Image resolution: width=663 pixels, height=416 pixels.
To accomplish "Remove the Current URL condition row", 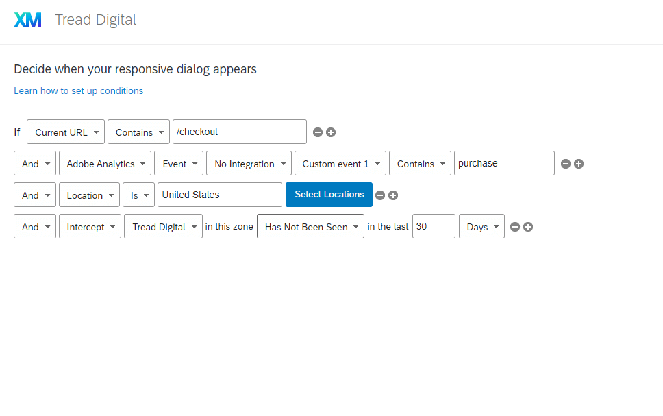I will (318, 132).
